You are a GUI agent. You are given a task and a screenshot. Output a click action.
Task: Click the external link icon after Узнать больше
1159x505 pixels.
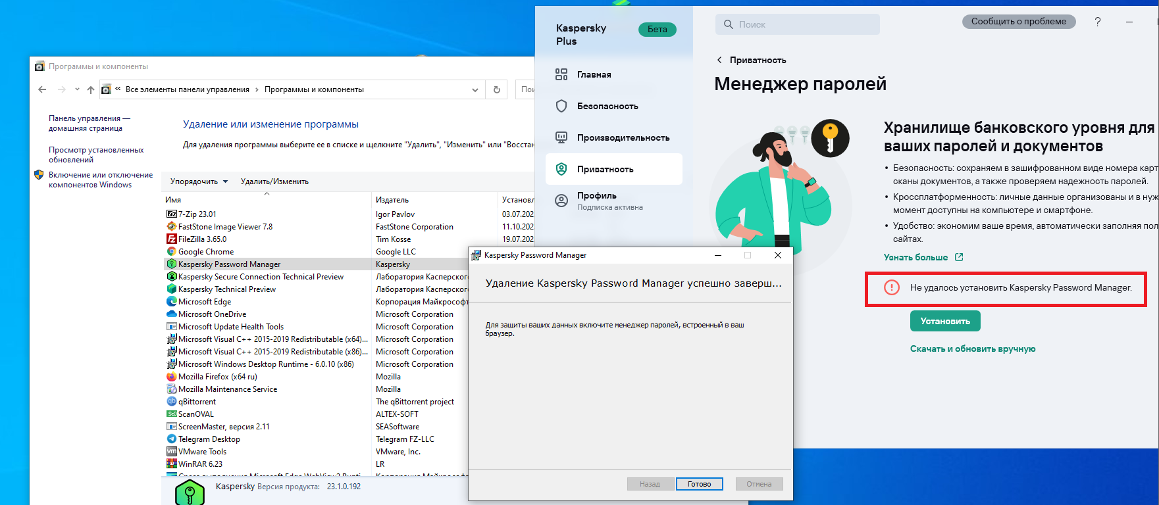(959, 257)
